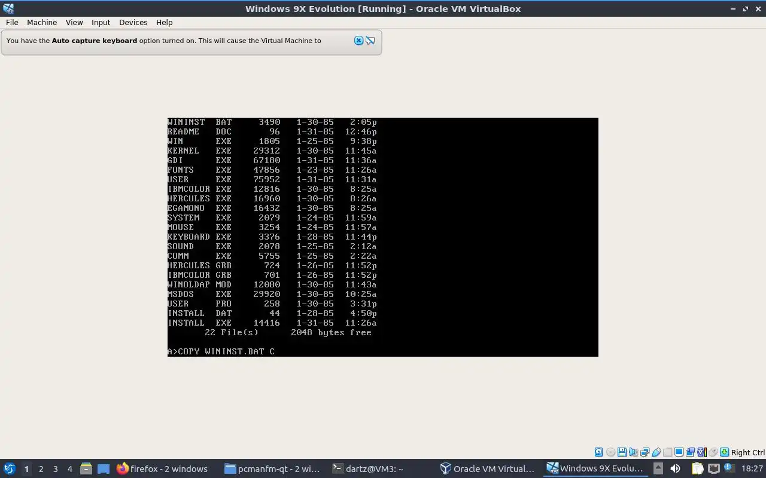Click the SYSTEM EXE file row

tap(272, 217)
